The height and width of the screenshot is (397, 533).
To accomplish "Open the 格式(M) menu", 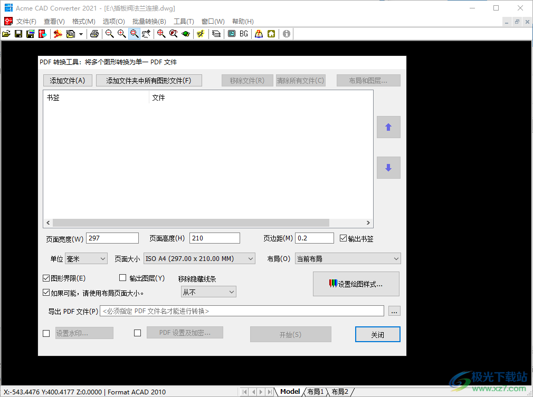I will coord(83,22).
